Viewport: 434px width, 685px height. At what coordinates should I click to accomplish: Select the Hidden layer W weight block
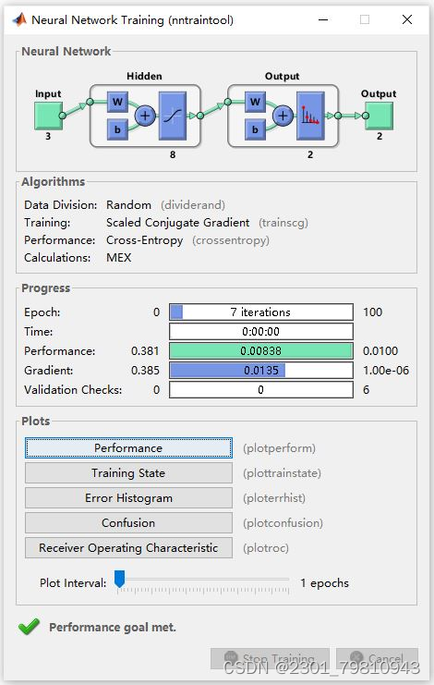click(117, 103)
